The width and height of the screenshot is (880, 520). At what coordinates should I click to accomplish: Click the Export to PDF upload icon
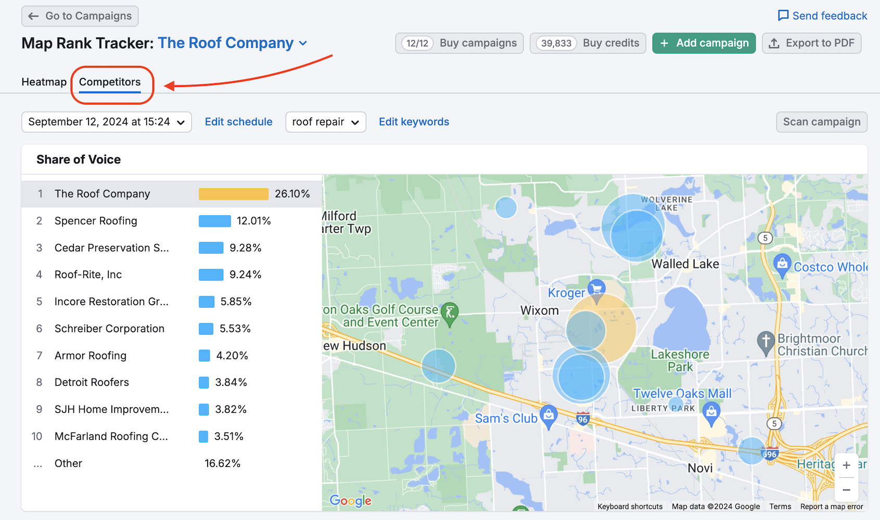(774, 43)
